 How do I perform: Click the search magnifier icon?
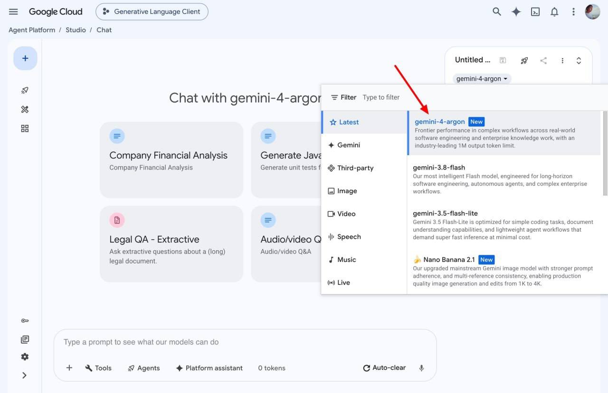point(497,12)
